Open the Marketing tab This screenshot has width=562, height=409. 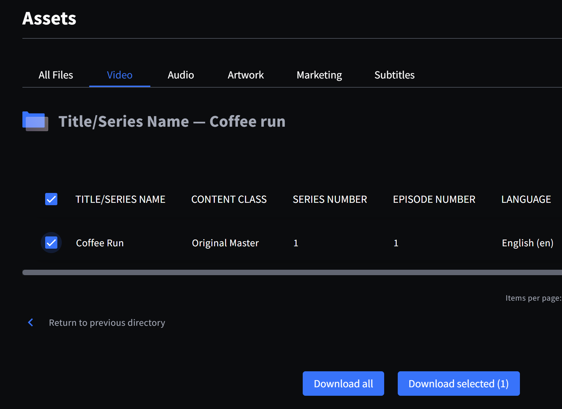(319, 75)
